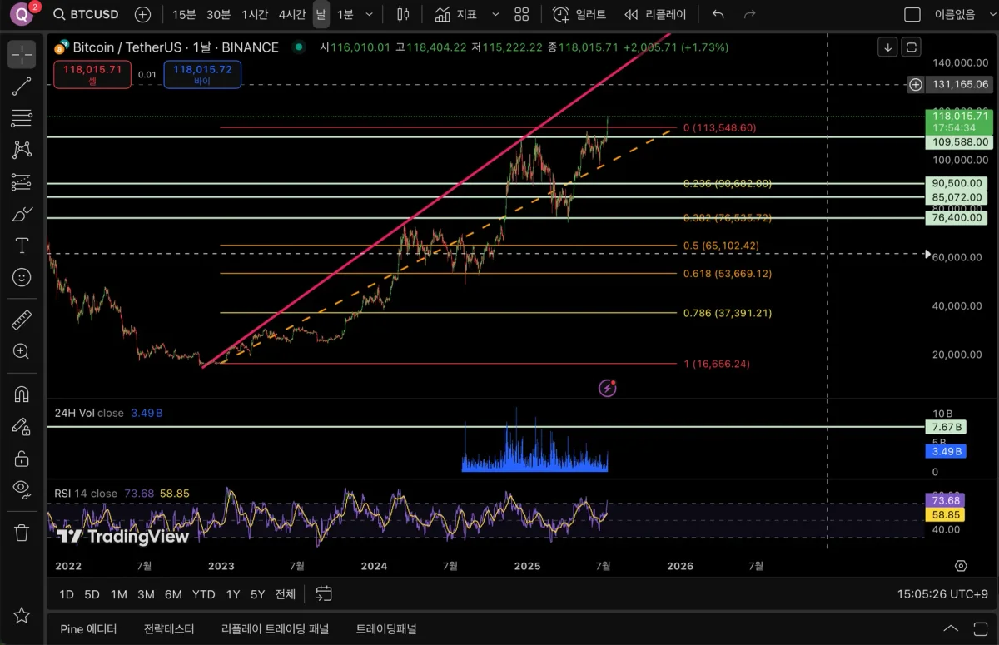This screenshot has width=999, height=645.
Task: Click the chart sync refresh button
Action: [912, 47]
